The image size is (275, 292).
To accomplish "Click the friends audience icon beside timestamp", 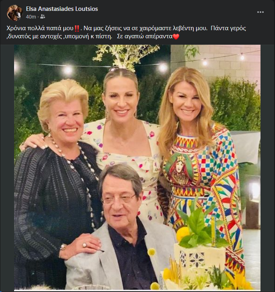I will point(42,17).
